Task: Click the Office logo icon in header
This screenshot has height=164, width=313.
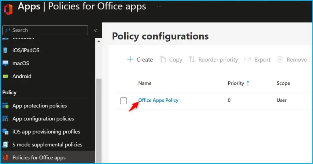Action: pyautogui.click(x=8, y=9)
